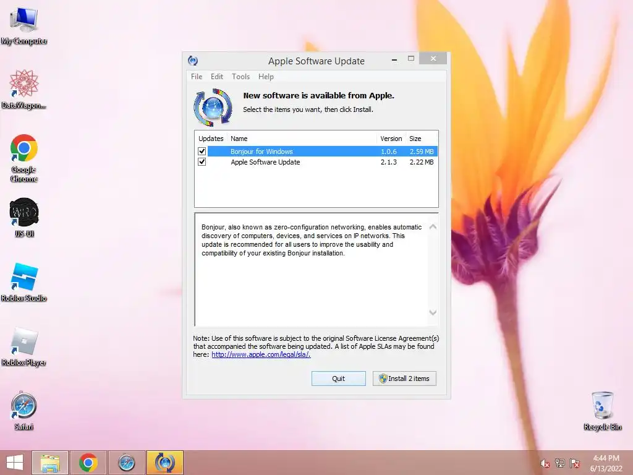Click the muted volume tray icon
The image size is (633, 475).
[545, 463]
